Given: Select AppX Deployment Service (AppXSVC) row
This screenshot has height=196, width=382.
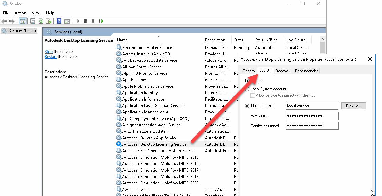Looking at the screenshot, I should point(156,118).
